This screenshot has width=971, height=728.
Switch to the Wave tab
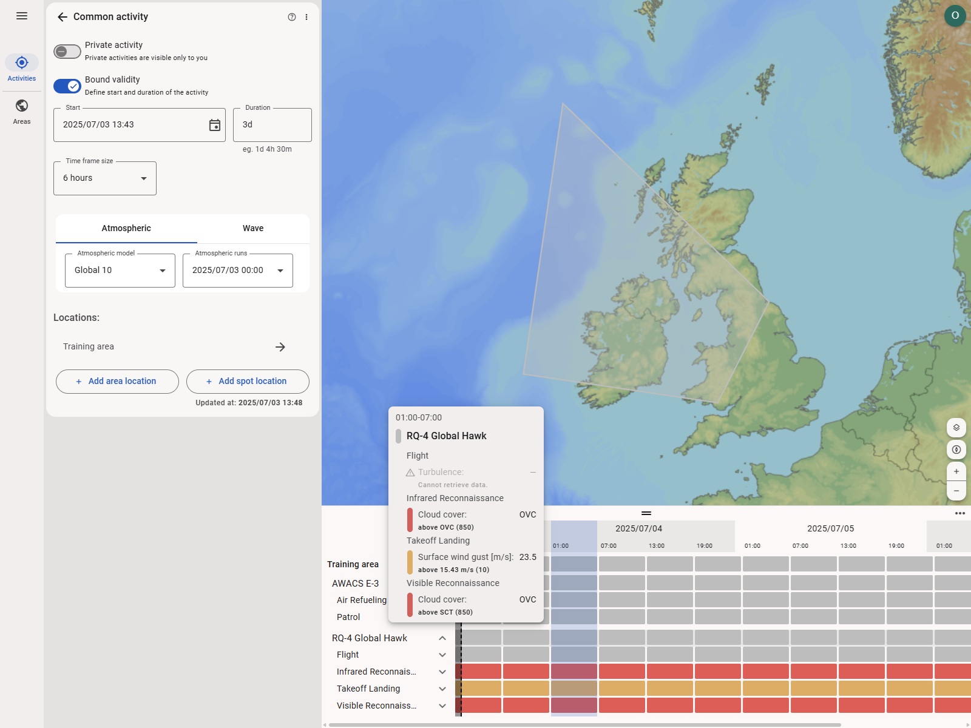253,229
